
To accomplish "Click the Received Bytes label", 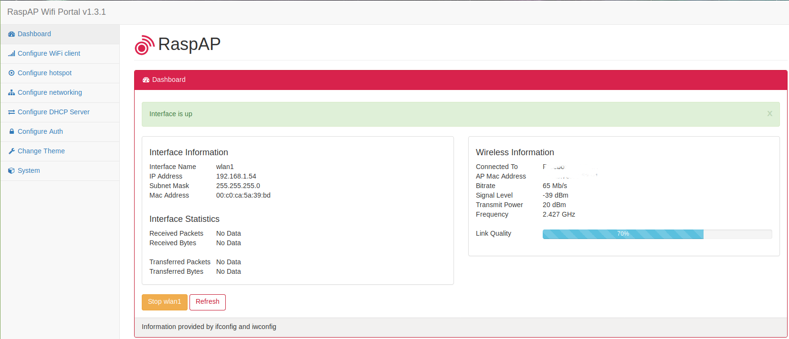I will [173, 243].
